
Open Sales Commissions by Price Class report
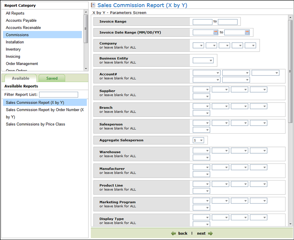[35, 124]
